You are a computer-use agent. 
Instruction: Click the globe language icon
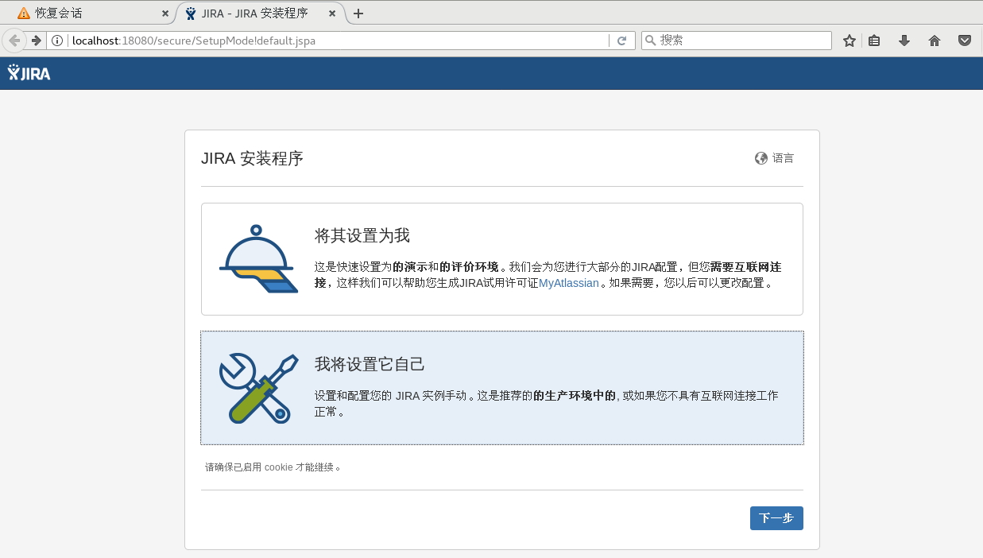[x=761, y=158]
